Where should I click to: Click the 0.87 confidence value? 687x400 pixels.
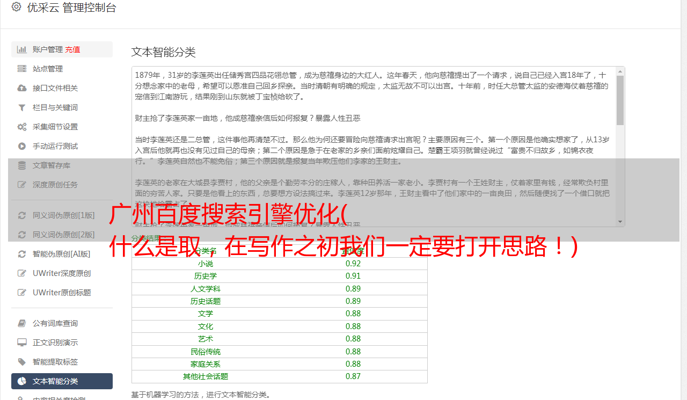353,376
